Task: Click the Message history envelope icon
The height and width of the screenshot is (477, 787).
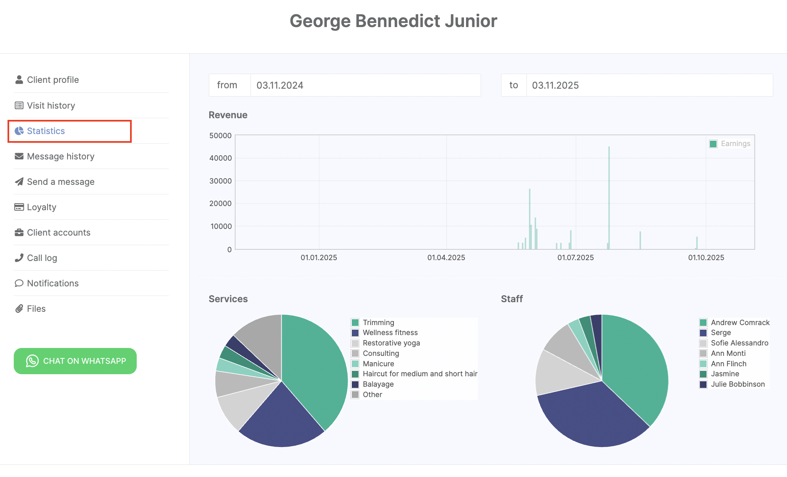Action: point(19,156)
